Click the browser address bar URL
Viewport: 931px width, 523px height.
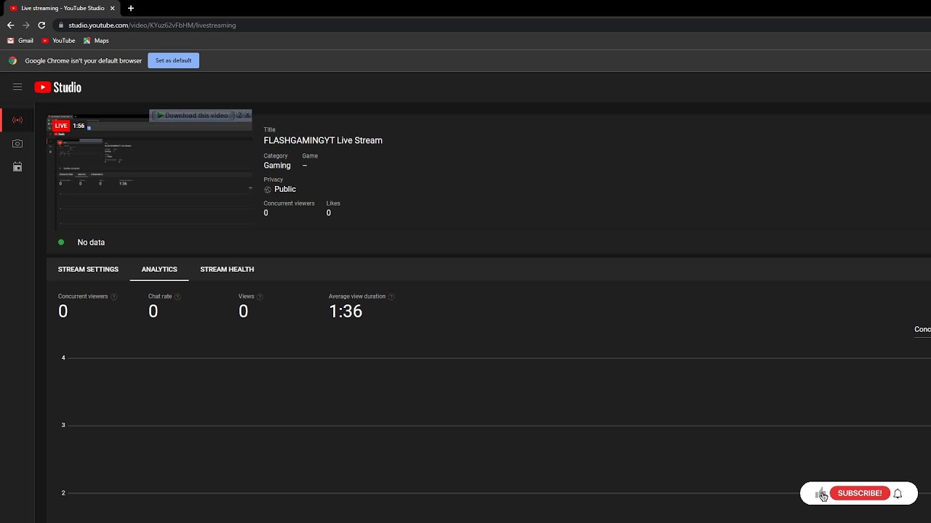[x=152, y=25]
